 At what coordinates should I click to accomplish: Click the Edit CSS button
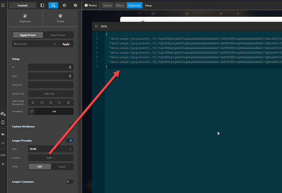pos(50,93)
